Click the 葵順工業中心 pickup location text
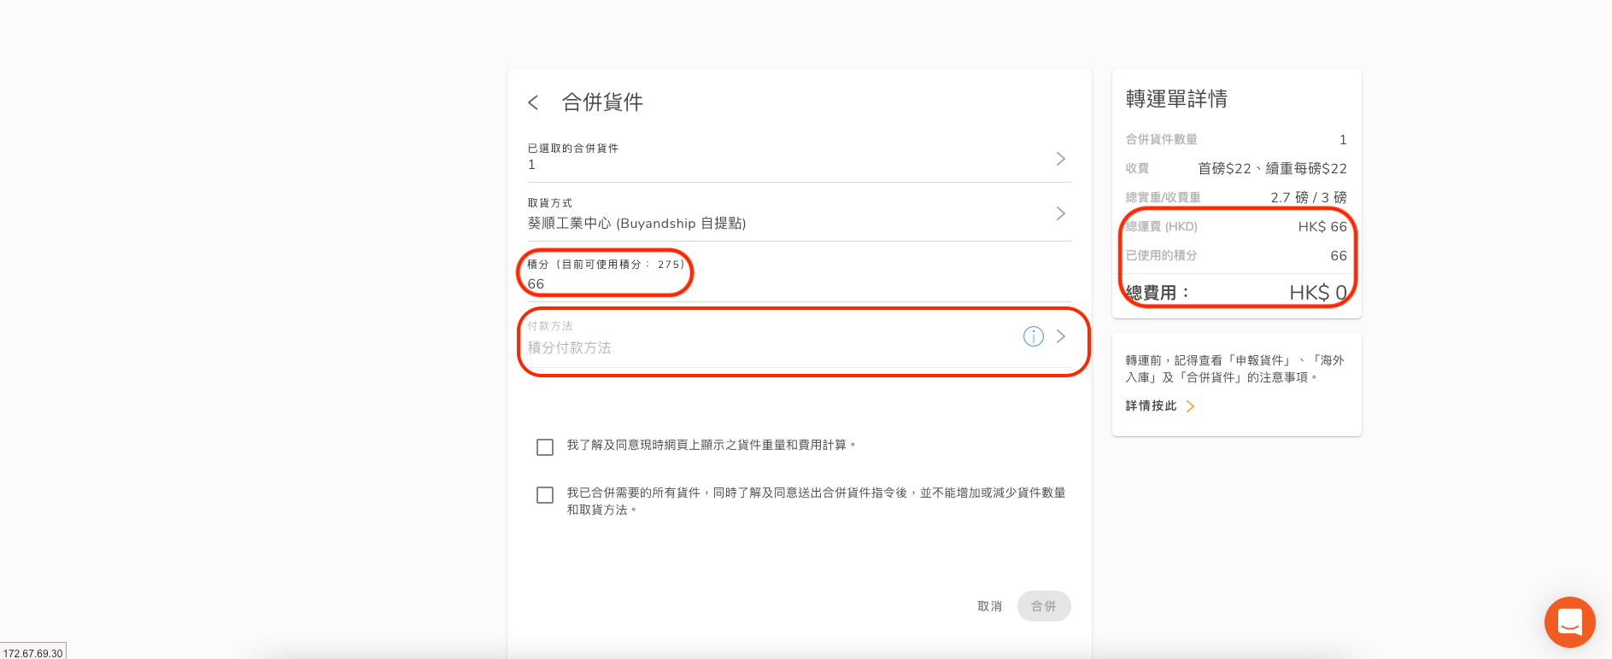This screenshot has height=659, width=1612. tap(636, 224)
